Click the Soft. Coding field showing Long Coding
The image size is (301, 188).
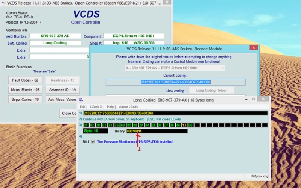(55, 43)
